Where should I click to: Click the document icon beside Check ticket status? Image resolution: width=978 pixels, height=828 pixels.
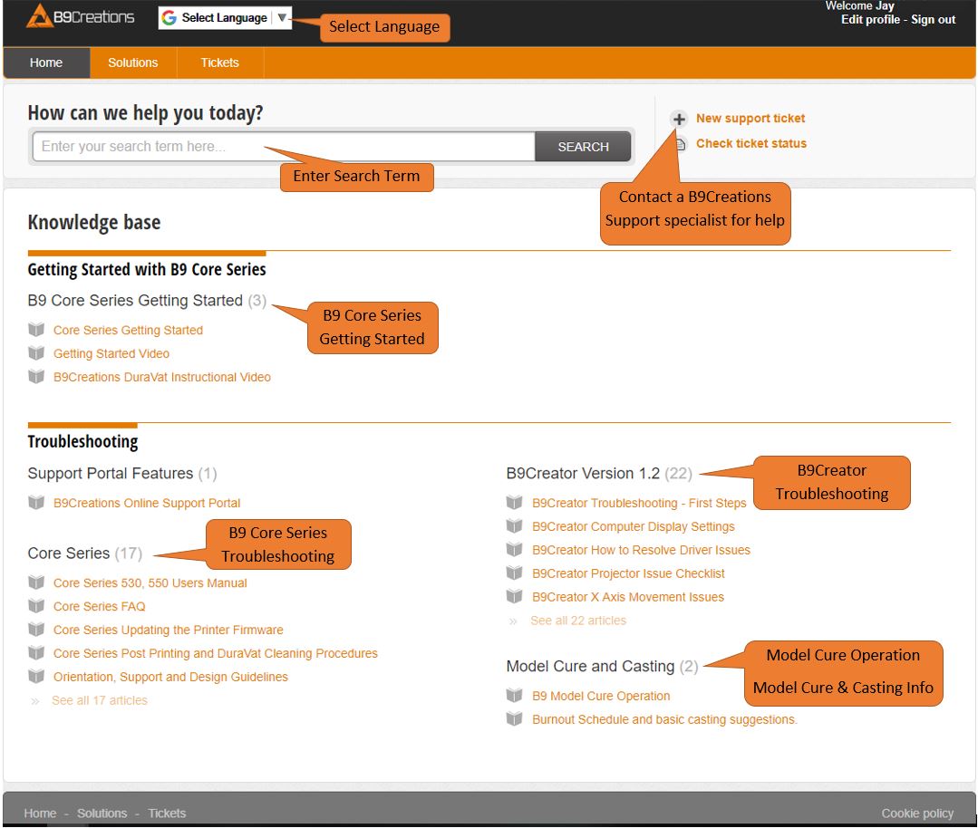coord(681,144)
